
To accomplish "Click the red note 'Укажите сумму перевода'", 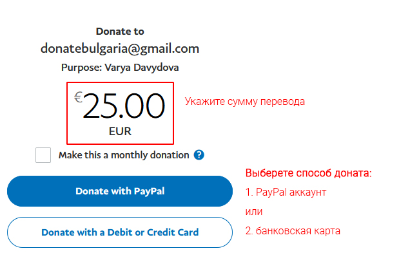I will [x=245, y=101].
